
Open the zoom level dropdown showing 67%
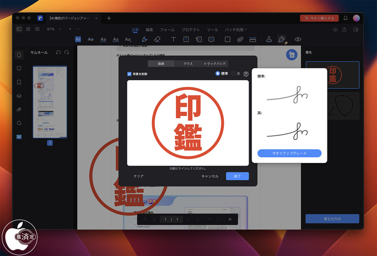[54, 29]
